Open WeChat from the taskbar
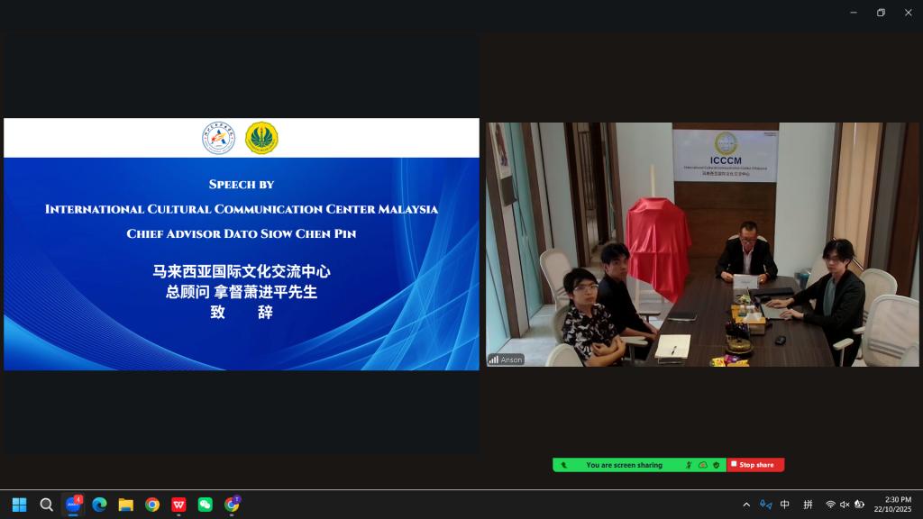Viewport: 923px width, 519px height. pos(206,505)
